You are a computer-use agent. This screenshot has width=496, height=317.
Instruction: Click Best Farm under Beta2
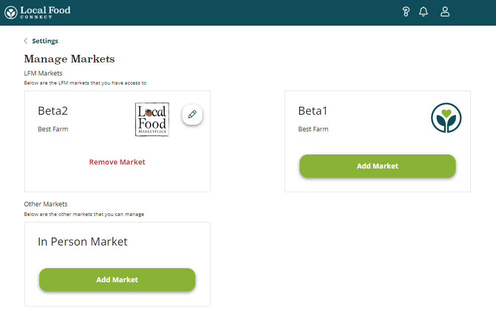pos(53,129)
